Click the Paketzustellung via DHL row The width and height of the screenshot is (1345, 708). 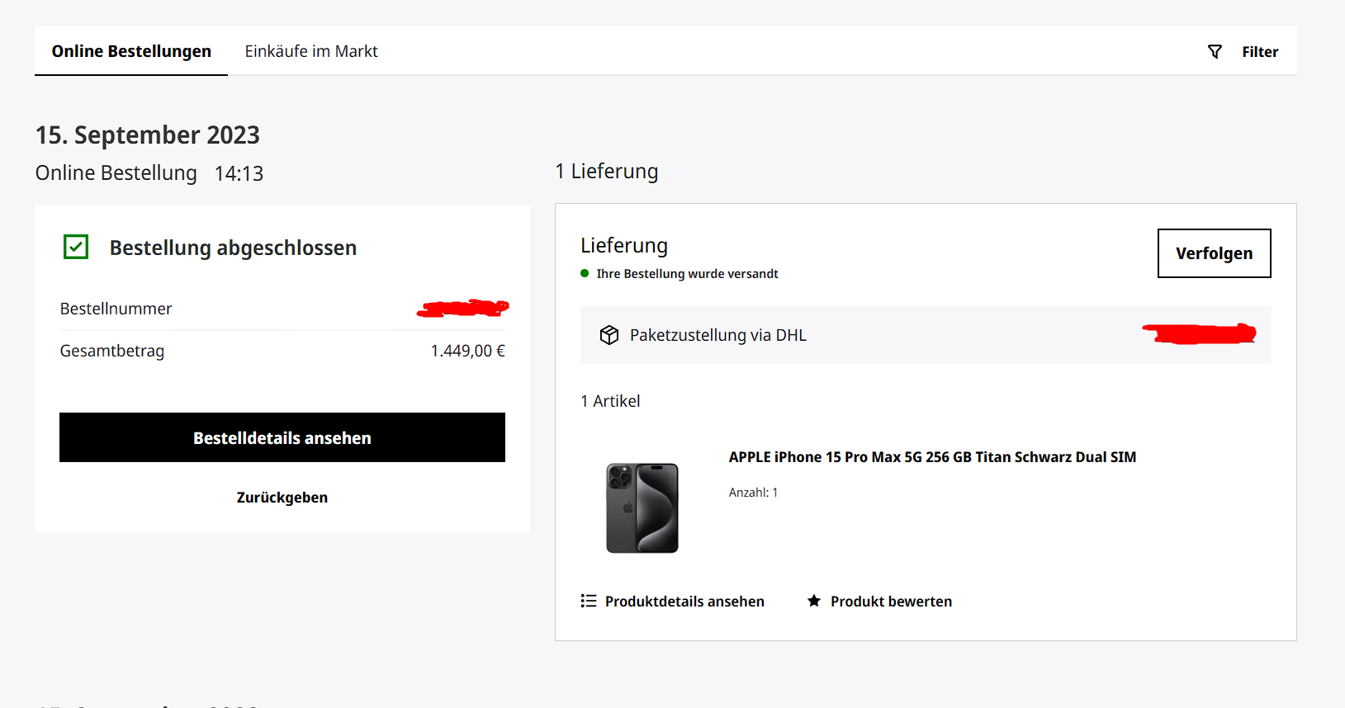[926, 335]
